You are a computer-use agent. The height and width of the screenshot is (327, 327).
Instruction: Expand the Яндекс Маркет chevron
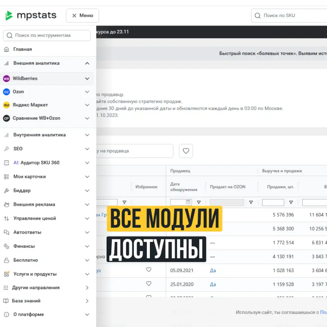click(x=87, y=105)
